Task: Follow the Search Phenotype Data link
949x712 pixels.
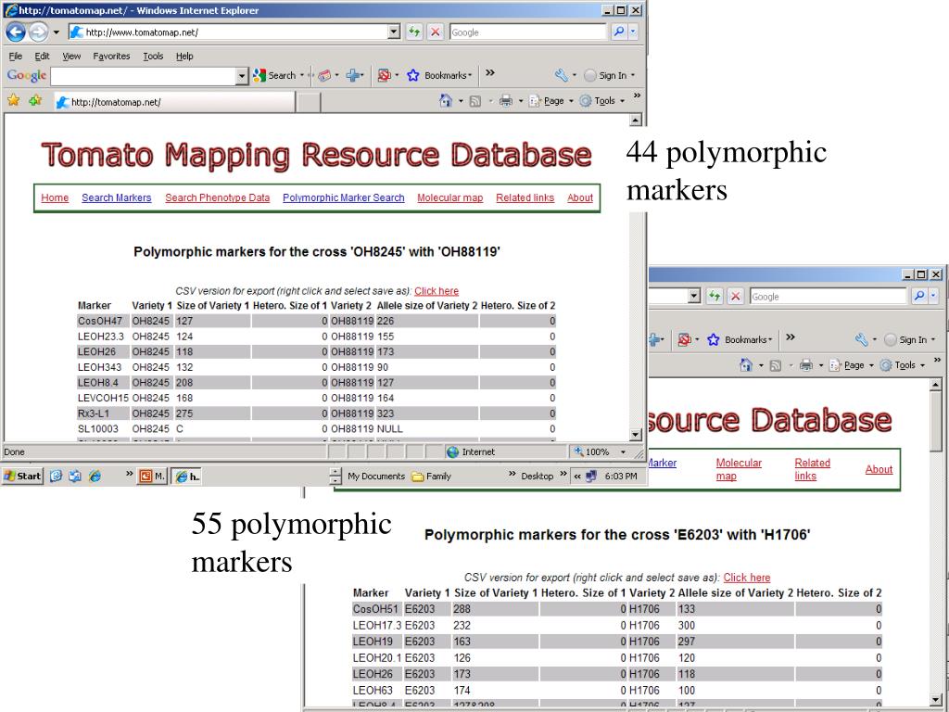Action: point(217,197)
